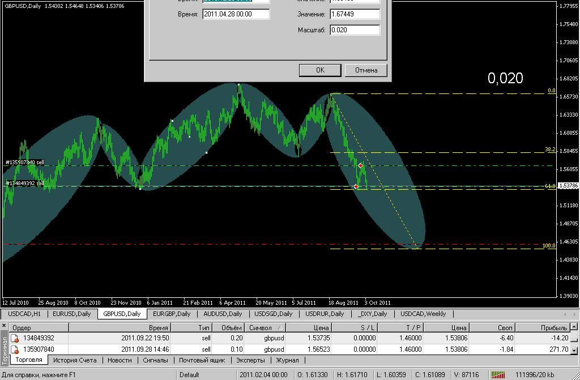Click the connection status bars icon
This screenshot has width=580, height=380.
coord(498,374)
